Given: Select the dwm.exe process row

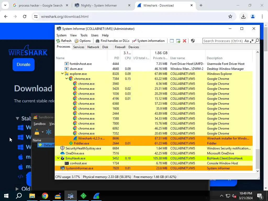Looking at the screenshot, I should [x=153, y=69].
